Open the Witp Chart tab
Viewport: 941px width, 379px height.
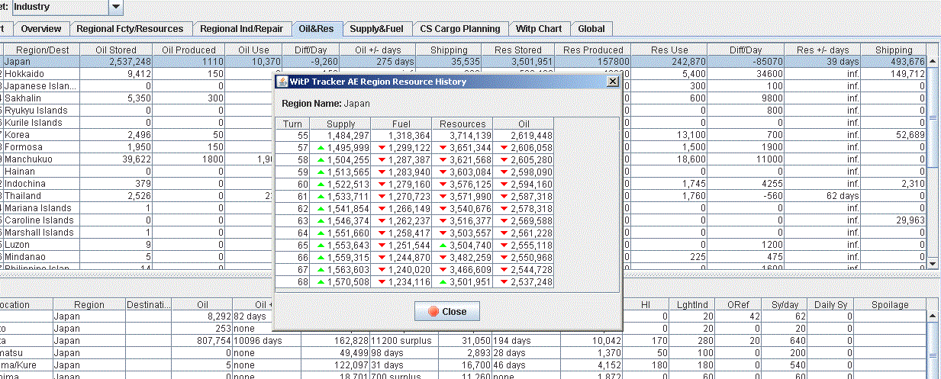[x=539, y=29]
